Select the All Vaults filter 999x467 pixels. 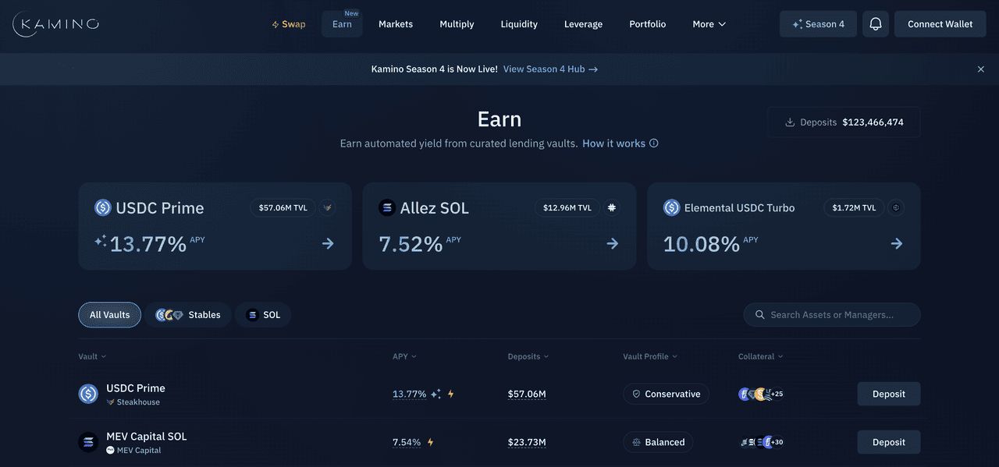[109, 315]
